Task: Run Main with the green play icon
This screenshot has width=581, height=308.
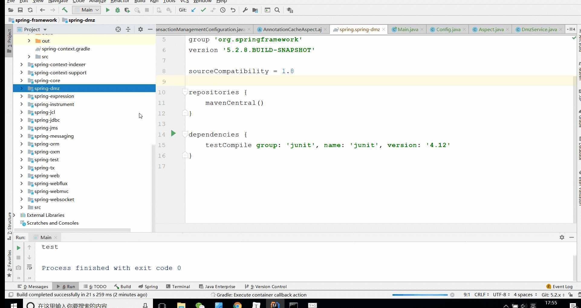Action: 108,10
